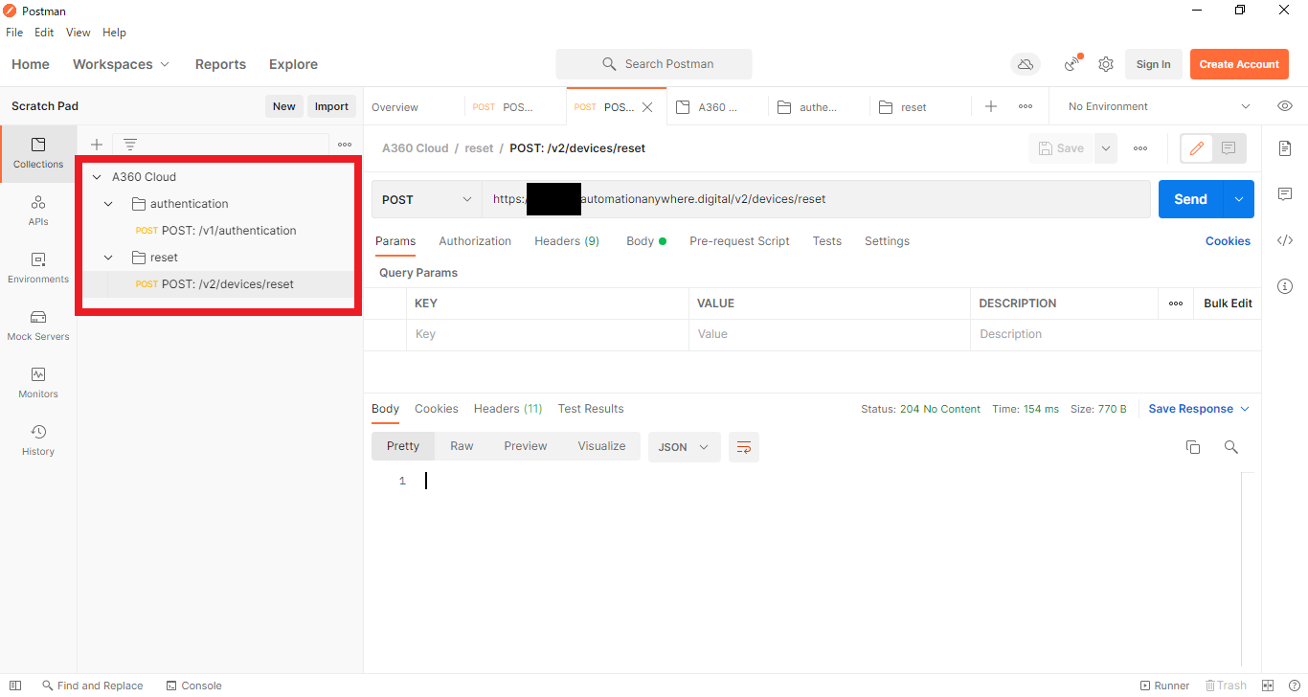Click the filter icon in collections sidebar
Image resolution: width=1308 pixels, height=697 pixels.
click(130, 145)
